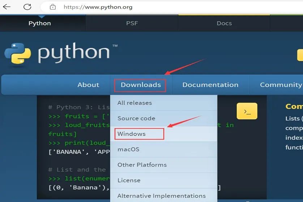The width and height of the screenshot is (303, 202).
Task: Open the Community menu
Action: coord(281,85)
